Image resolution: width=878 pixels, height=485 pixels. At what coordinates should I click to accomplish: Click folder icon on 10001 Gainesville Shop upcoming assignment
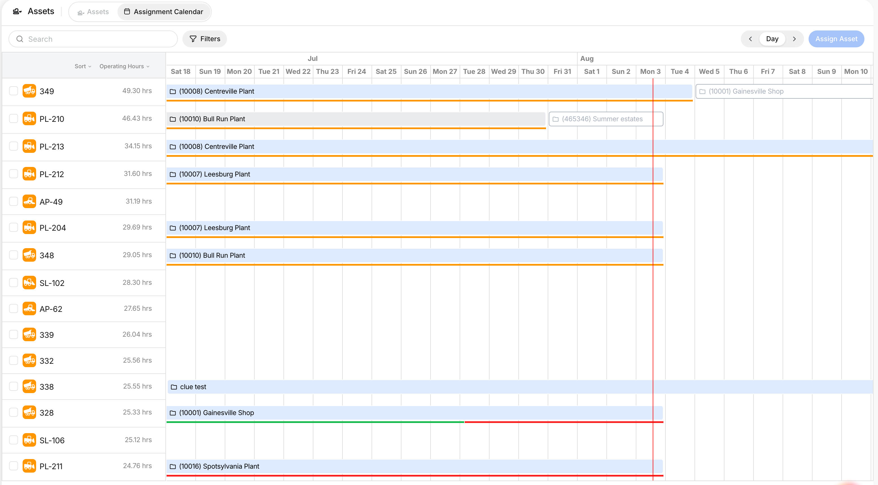[702, 92]
